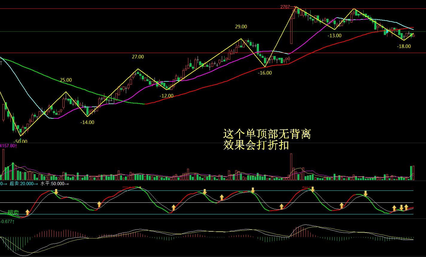Click the 29.00 swing high label
This screenshot has width=426, height=257.
coord(240,27)
